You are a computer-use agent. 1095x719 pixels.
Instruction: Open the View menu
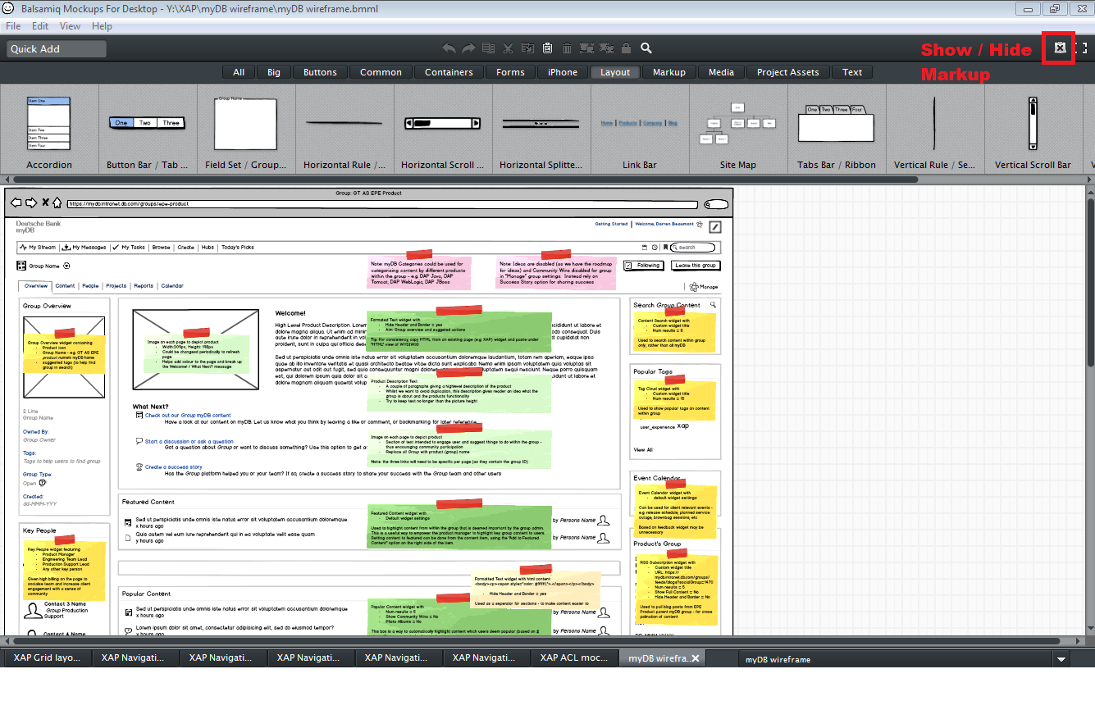[x=70, y=26]
